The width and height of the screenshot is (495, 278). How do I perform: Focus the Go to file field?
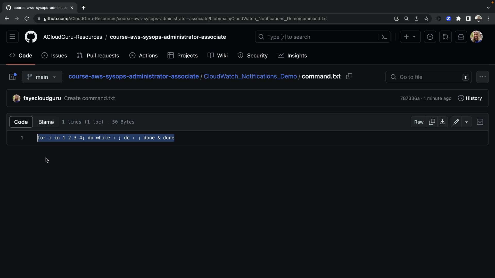click(x=428, y=77)
